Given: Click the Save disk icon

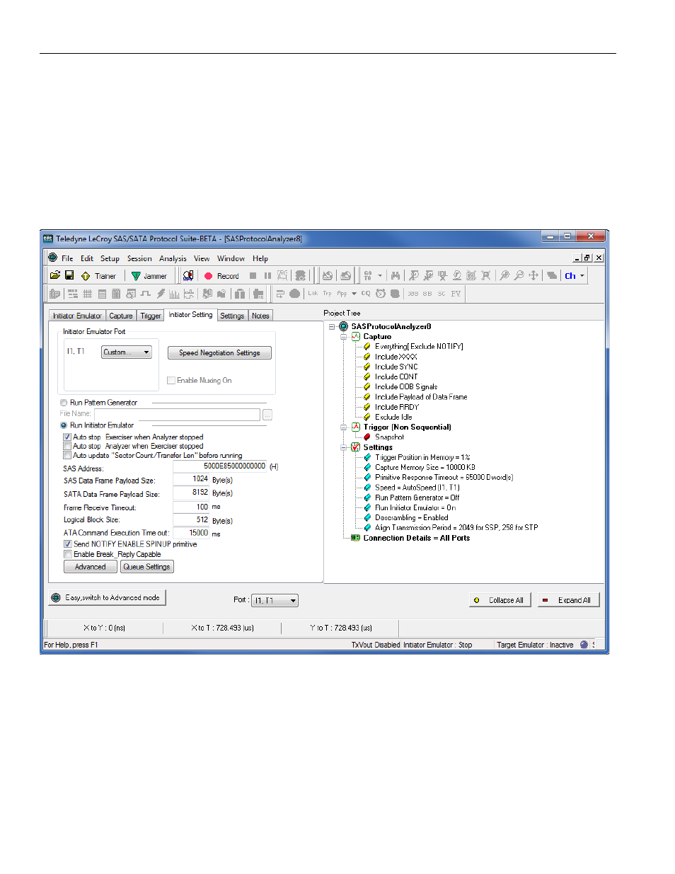Looking at the screenshot, I should pyautogui.click(x=69, y=275).
